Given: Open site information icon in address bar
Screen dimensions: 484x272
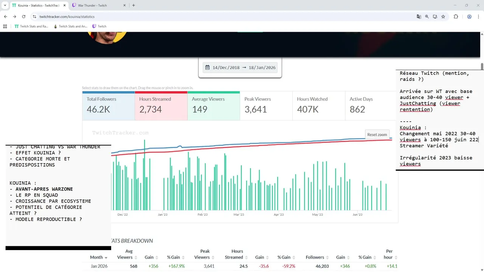Looking at the screenshot, I should [x=34, y=17].
